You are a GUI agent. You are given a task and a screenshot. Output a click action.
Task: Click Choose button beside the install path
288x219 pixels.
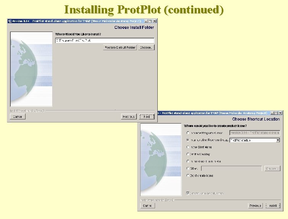tap(146, 48)
